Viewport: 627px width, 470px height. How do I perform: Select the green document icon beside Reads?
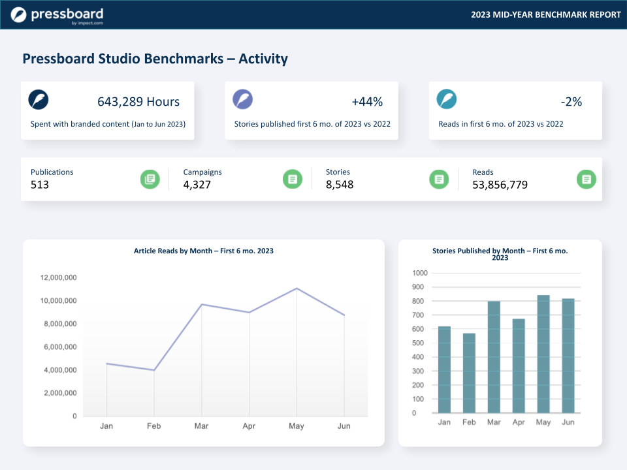586,179
